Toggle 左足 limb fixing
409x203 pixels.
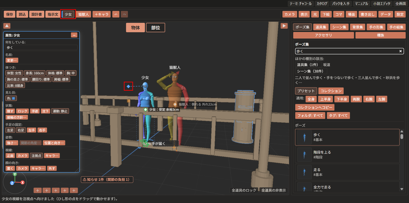pyautogui.click(x=10, y=130)
